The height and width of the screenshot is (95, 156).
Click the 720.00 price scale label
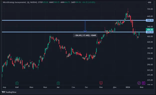click(x=150, y=9)
